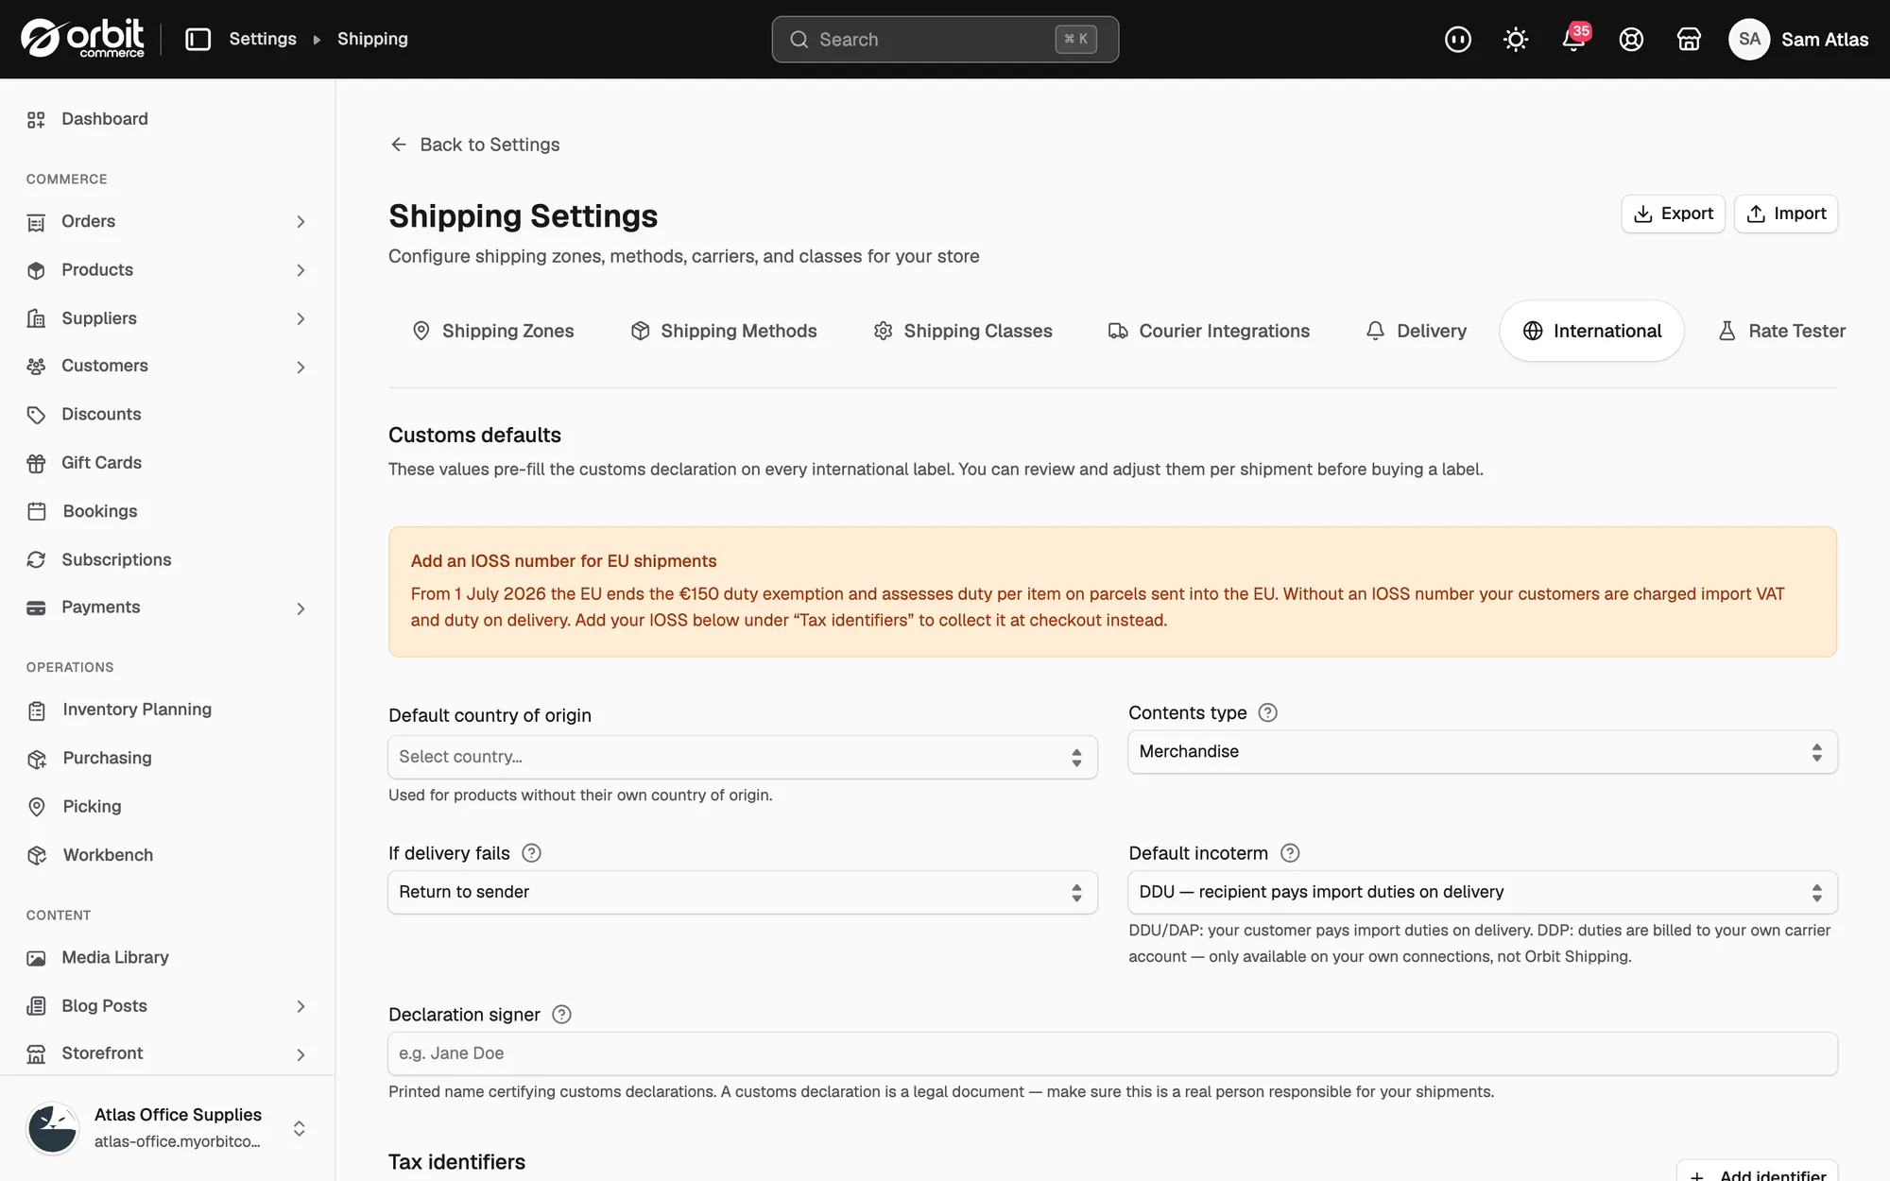The image size is (1890, 1181).
Task: Open Atlas Office Supplies store switcher
Action: click(x=167, y=1128)
